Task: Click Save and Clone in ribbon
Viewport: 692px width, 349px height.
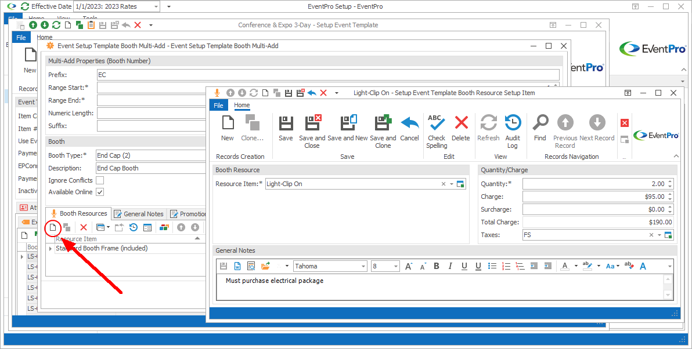Action: [x=383, y=132]
